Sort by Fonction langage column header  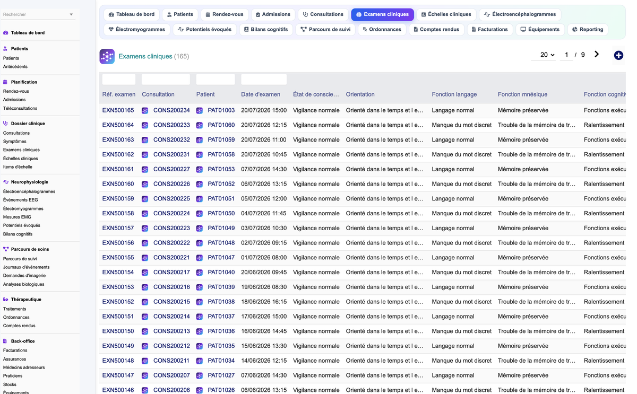pyautogui.click(x=454, y=94)
